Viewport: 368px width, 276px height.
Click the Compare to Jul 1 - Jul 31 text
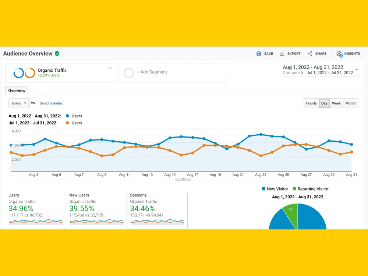click(318, 73)
